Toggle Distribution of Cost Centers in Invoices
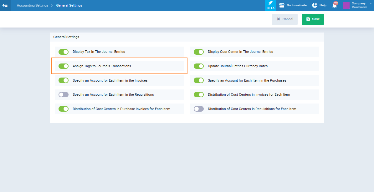Screen dimensions: 374x192 pos(199,94)
